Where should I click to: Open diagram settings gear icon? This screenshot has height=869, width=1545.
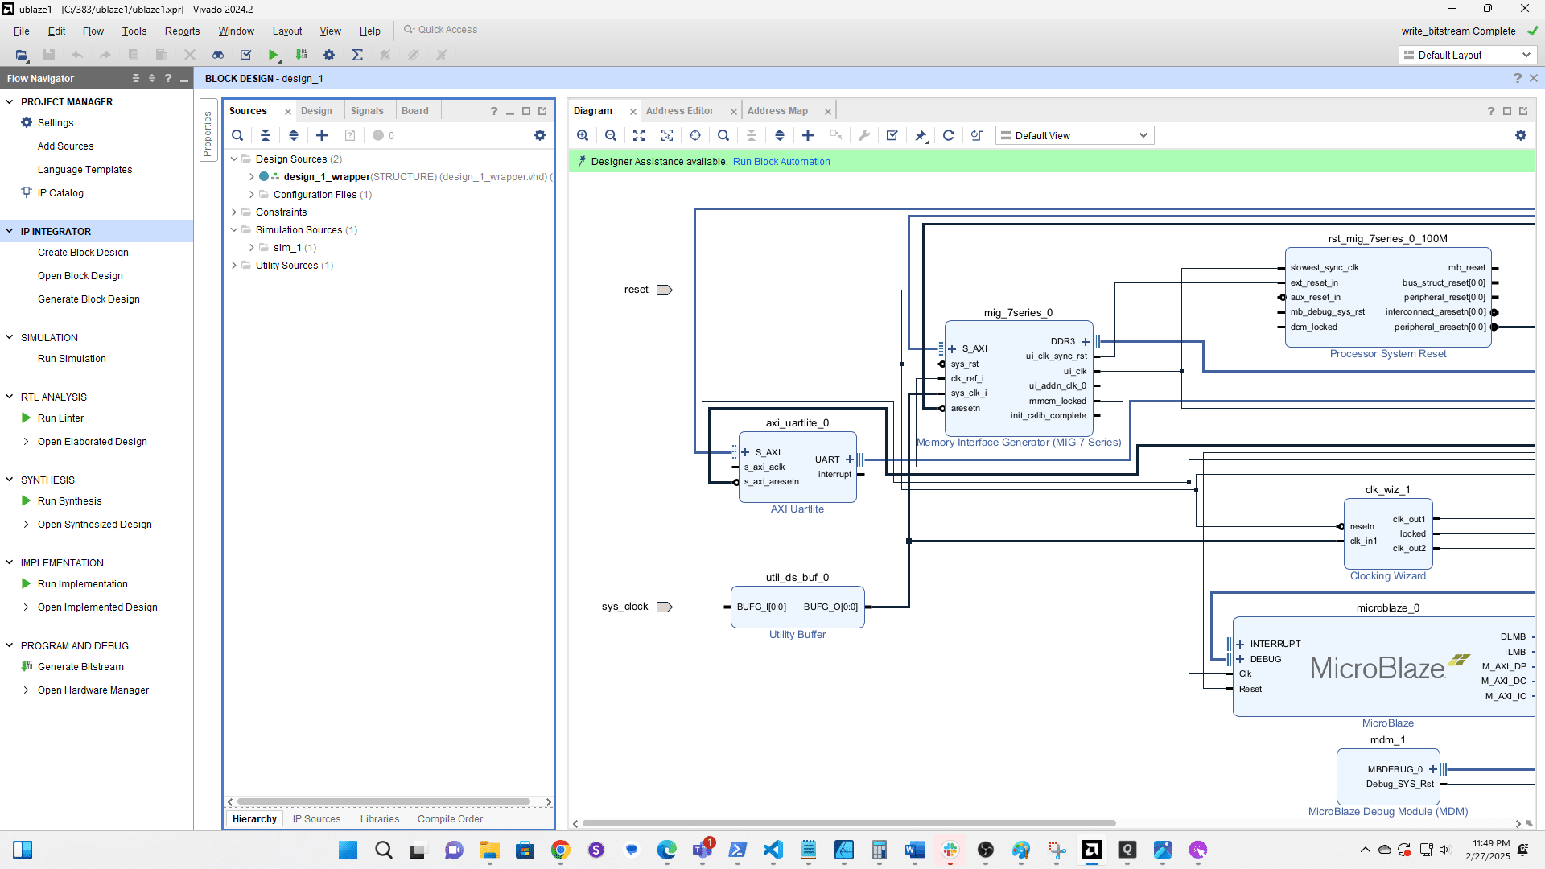(1520, 135)
